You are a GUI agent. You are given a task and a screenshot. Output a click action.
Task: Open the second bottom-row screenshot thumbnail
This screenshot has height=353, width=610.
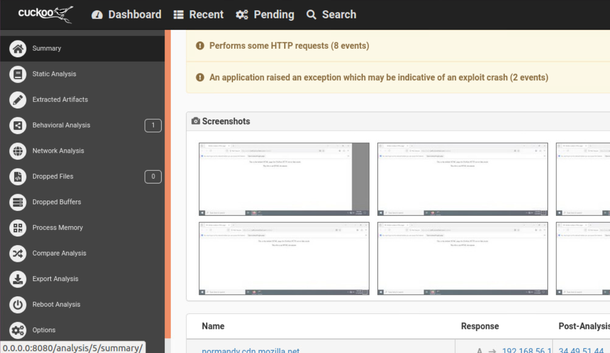click(x=462, y=259)
